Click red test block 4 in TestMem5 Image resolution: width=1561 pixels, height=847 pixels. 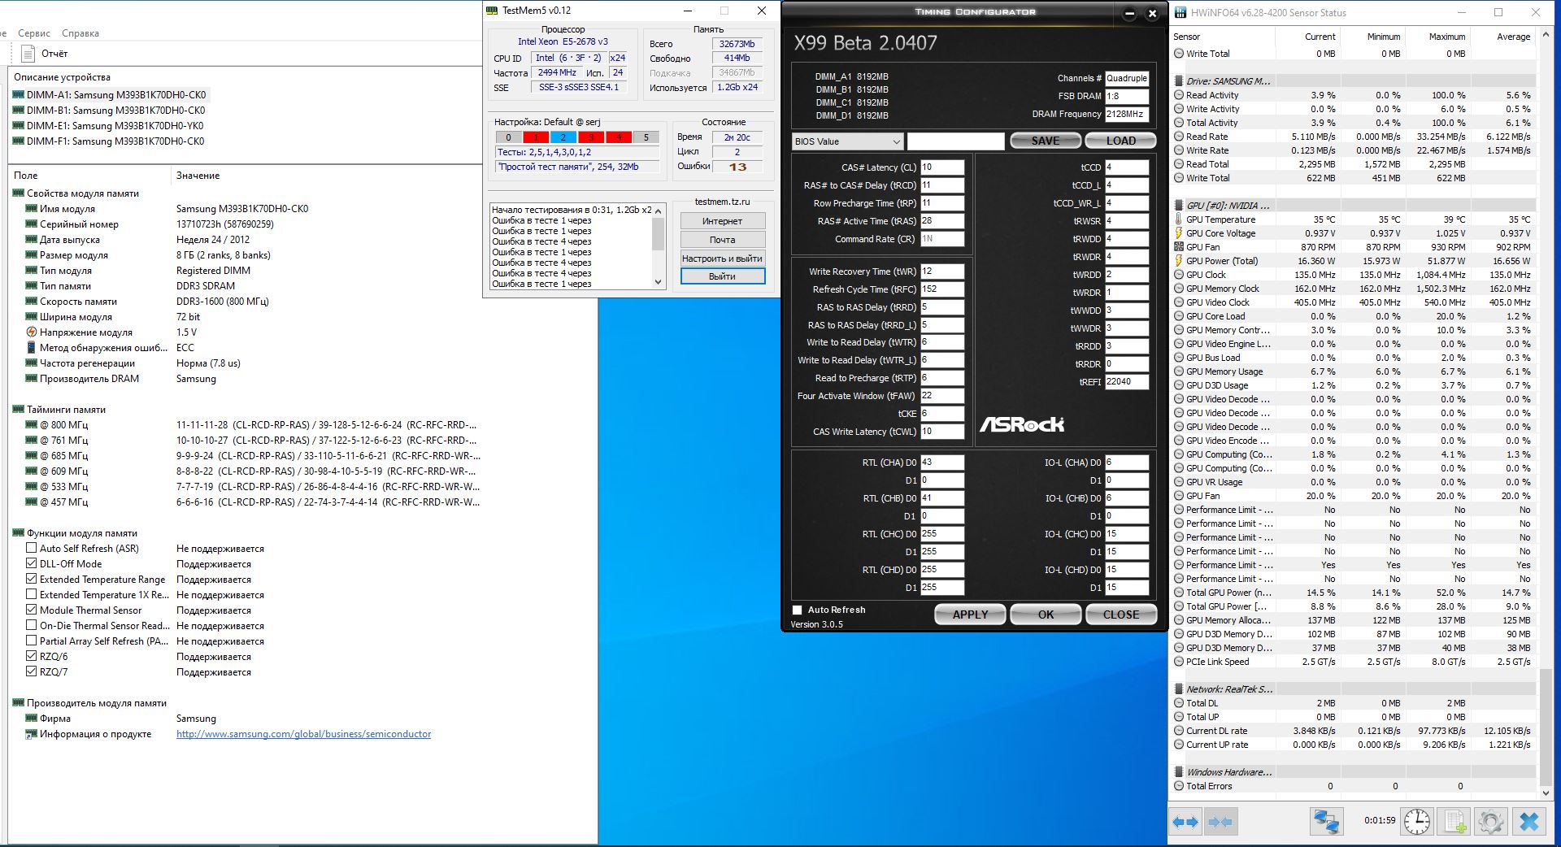pos(619,137)
